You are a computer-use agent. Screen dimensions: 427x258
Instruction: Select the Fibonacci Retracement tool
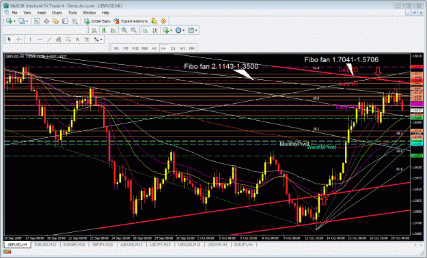coord(68,40)
